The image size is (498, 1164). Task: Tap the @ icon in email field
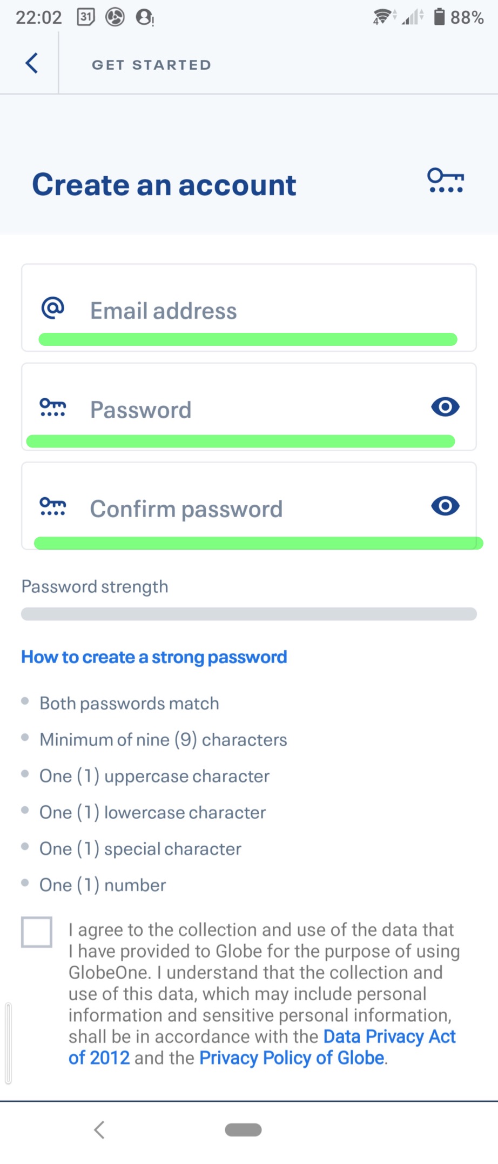(53, 308)
